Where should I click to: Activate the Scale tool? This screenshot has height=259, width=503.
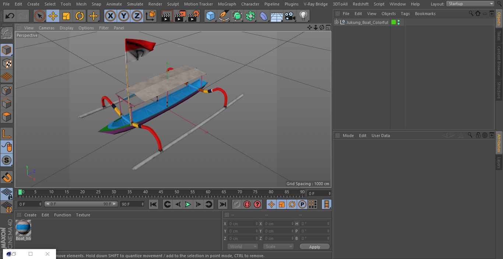click(66, 16)
